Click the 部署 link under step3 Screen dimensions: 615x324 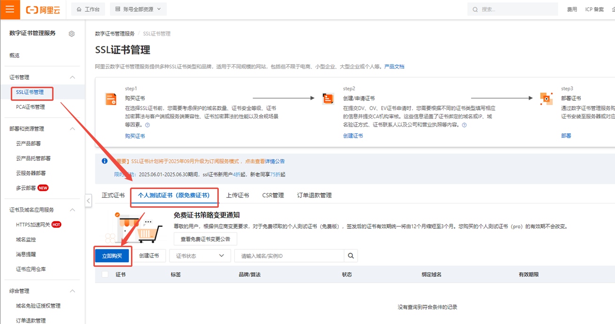[x=566, y=136]
